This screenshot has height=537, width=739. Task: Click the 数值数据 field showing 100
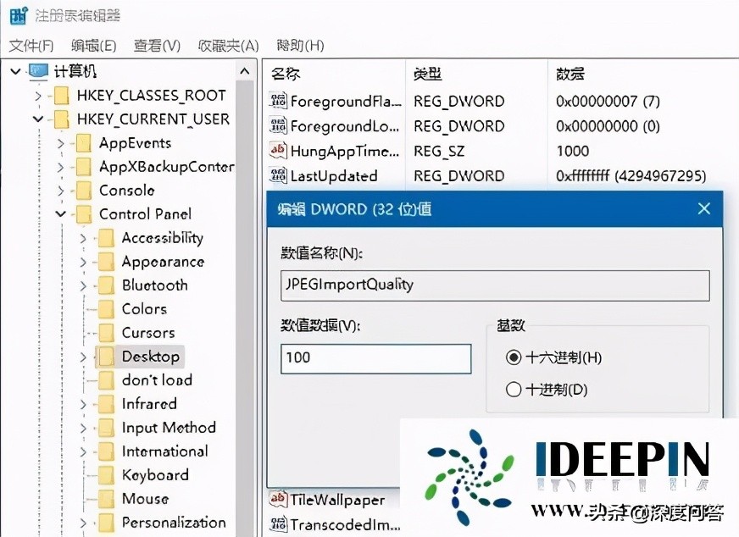click(375, 359)
